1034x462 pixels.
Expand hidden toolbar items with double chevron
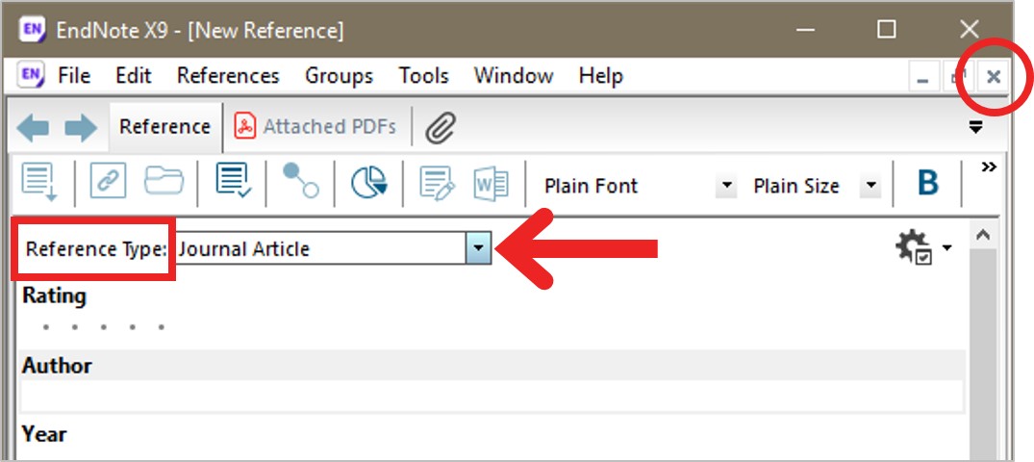click(988, 167)
